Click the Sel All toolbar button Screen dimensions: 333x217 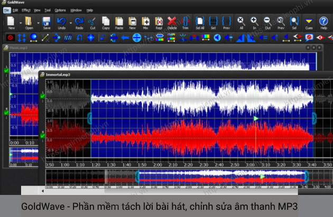click(200, 23)
